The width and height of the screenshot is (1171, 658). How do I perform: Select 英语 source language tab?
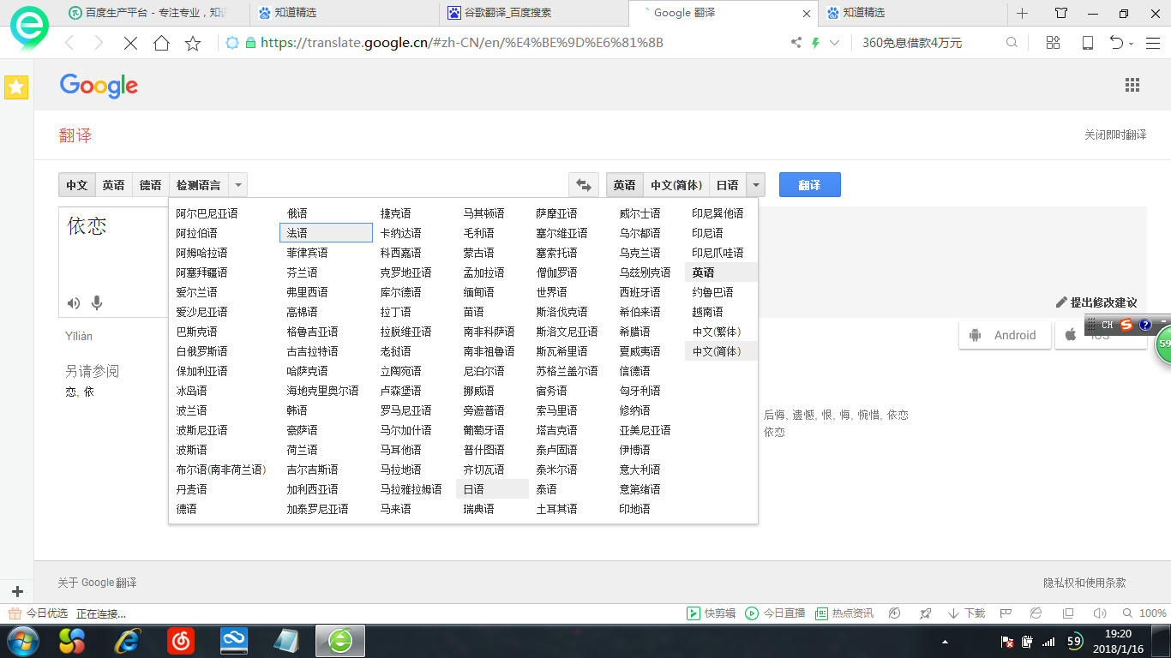click(x=113, y=185)
